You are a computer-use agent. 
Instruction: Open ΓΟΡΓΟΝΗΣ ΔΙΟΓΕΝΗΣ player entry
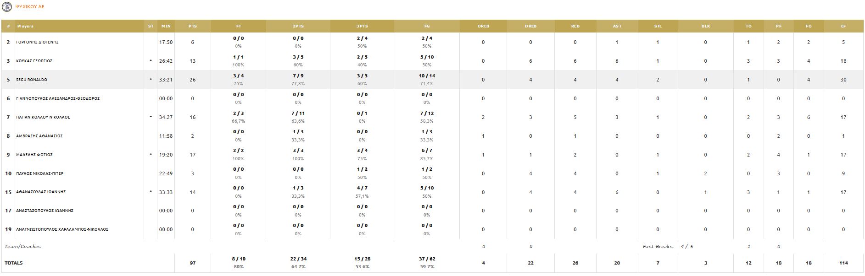[x=37, y=42]
